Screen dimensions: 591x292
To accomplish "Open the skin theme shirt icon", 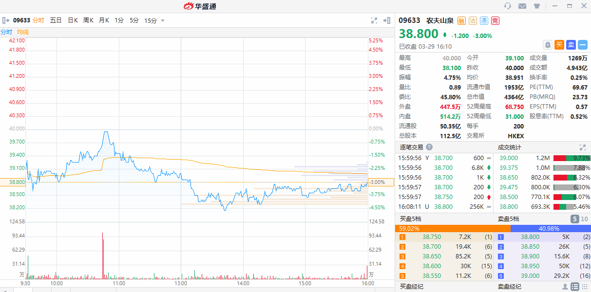I will pos(537,6).
